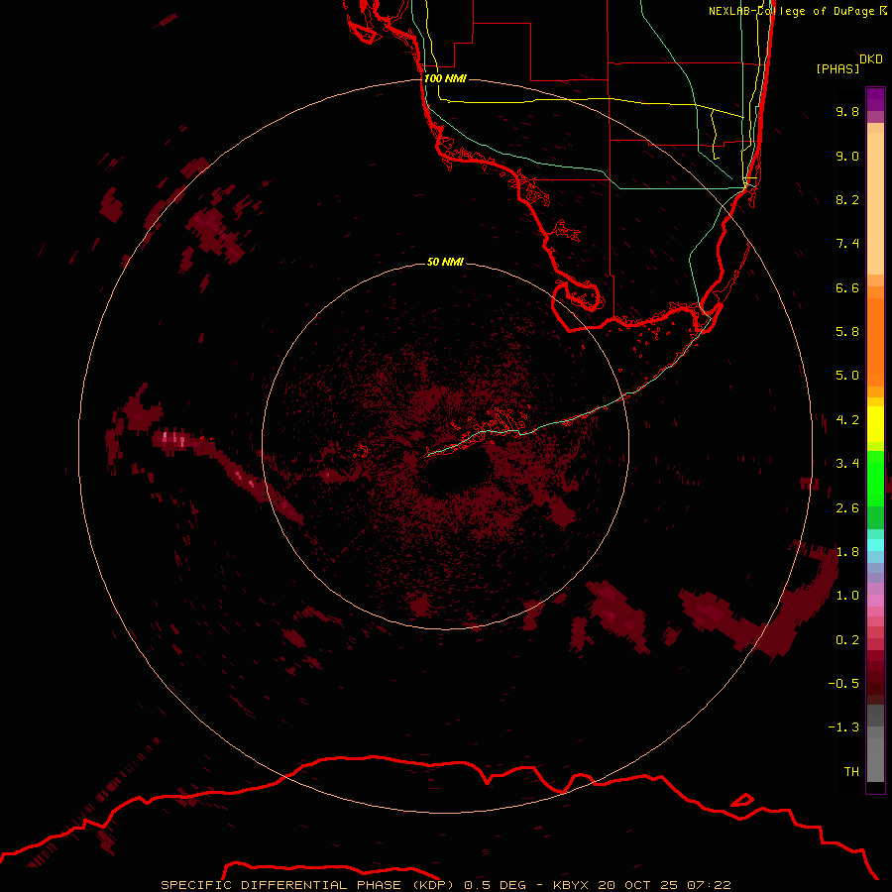892x892 pixels.
Task: Click the -1.3 scale value
Action: click(x=843, y=727)
